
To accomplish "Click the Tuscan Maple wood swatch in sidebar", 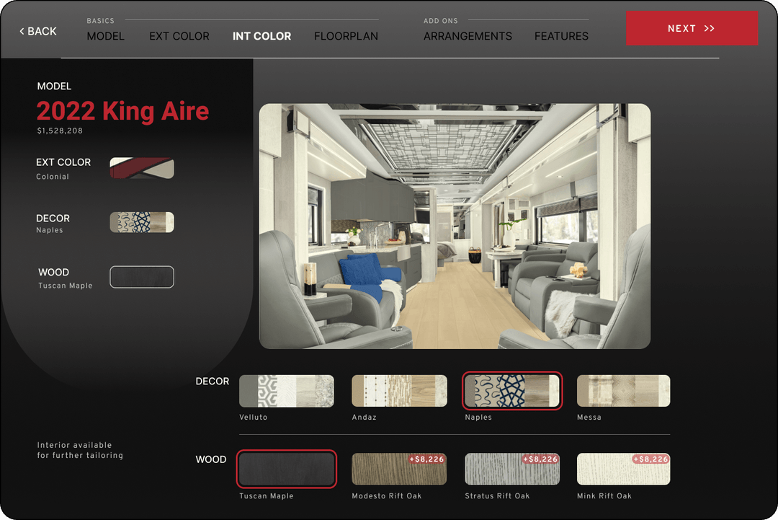I will click(142, 277).
